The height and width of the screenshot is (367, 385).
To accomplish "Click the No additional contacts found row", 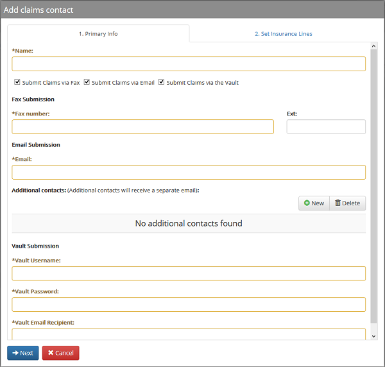I will coord(189,223).
